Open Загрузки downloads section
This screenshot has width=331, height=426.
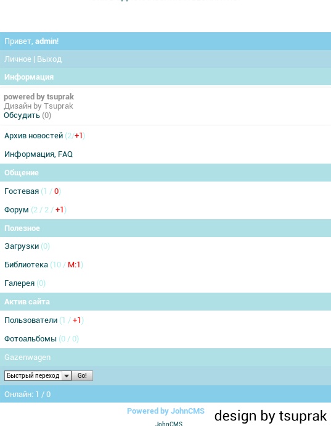[22, 246]
